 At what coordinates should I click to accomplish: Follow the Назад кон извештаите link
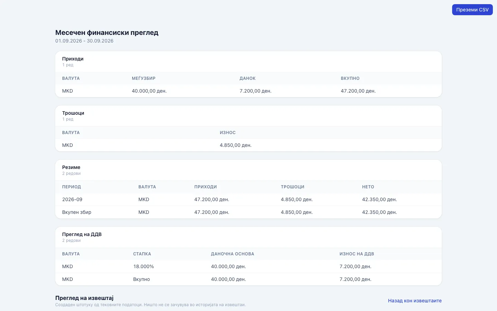click(415, 301)
